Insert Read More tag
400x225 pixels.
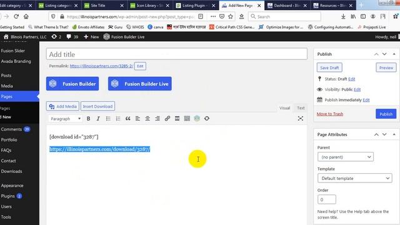(x=177, y=119)
